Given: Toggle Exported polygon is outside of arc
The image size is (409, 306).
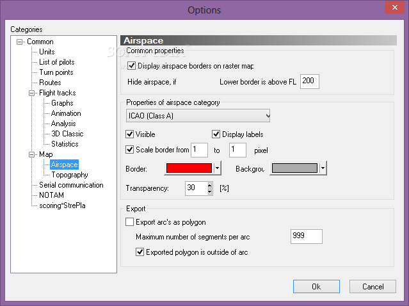Looking at the screenshot, I should [140, 252].
